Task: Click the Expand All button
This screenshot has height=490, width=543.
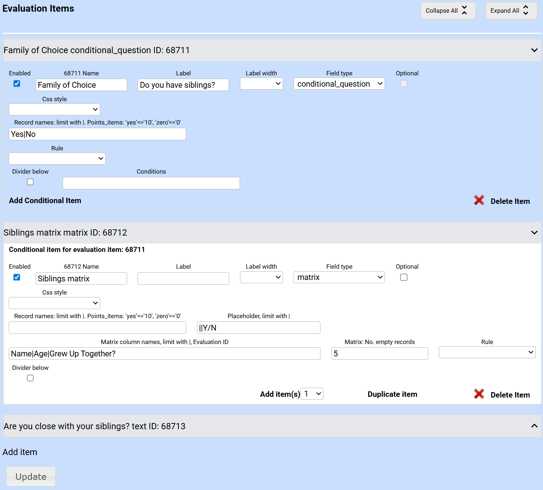Action: click(511, 11)
